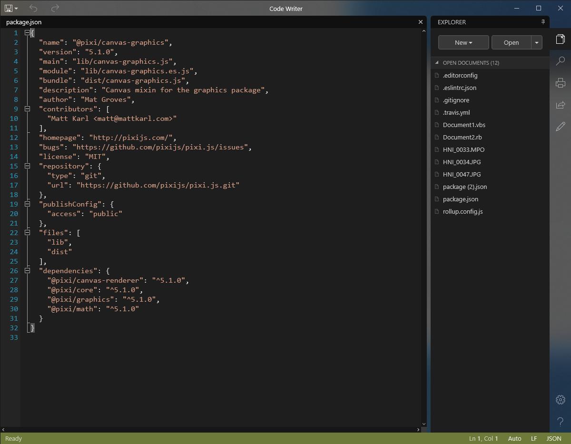This screenshot has width=571, height=444.
Task: Close the package.json tab
Action: click(x=421, y=22)
